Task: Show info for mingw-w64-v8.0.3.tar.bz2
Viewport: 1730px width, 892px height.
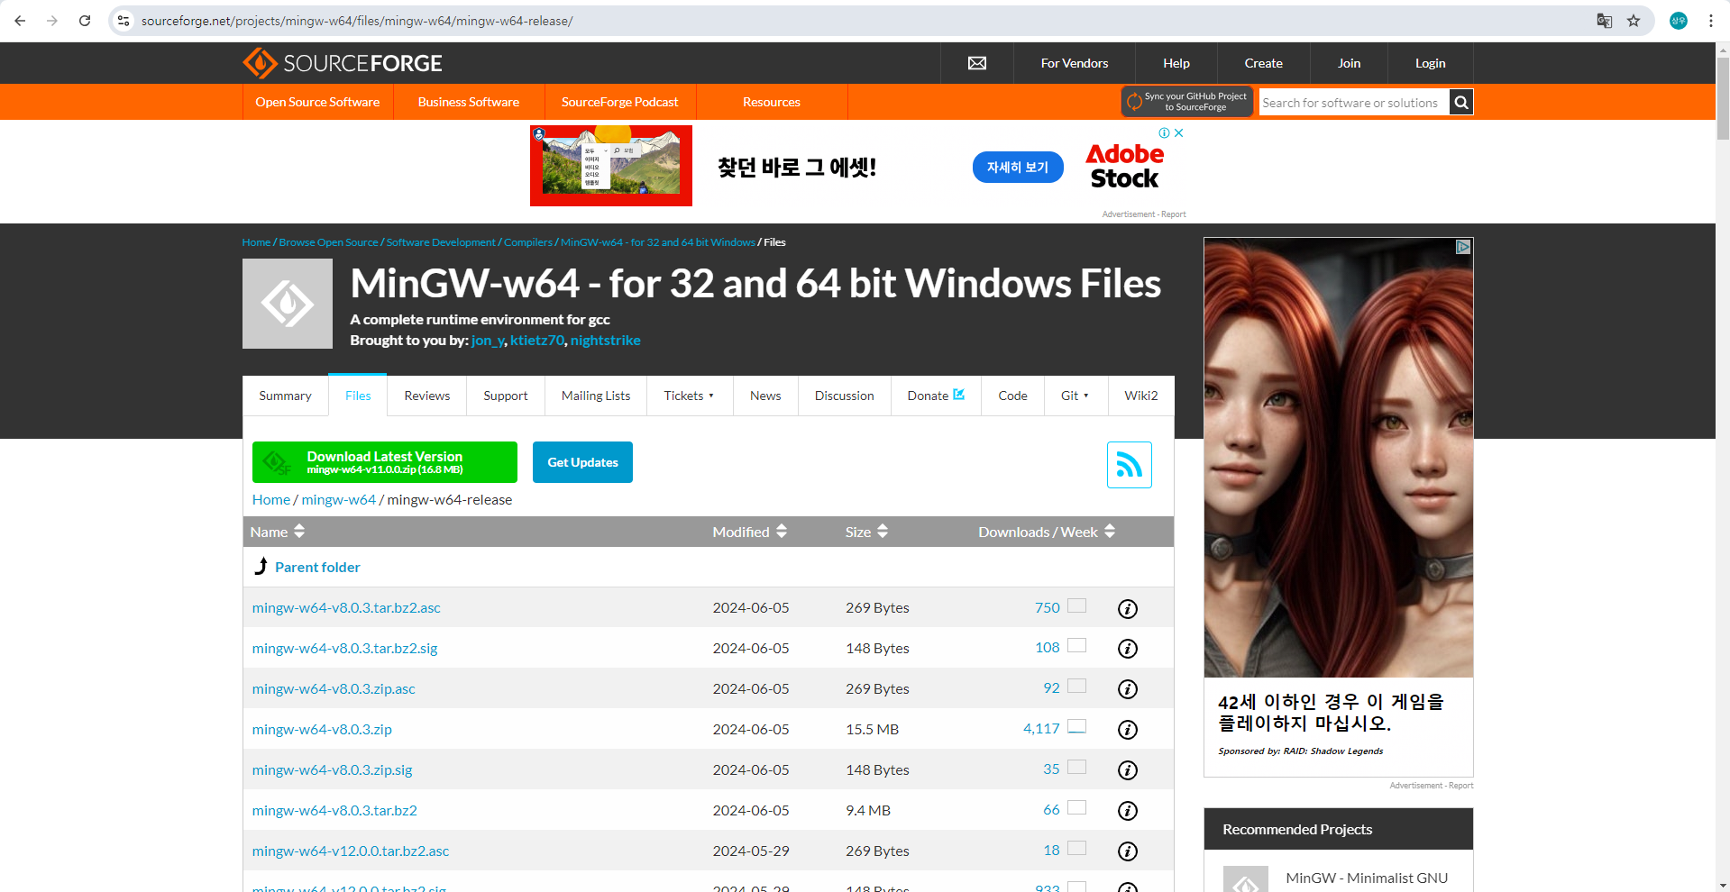Action: [x=1128, y=811]
